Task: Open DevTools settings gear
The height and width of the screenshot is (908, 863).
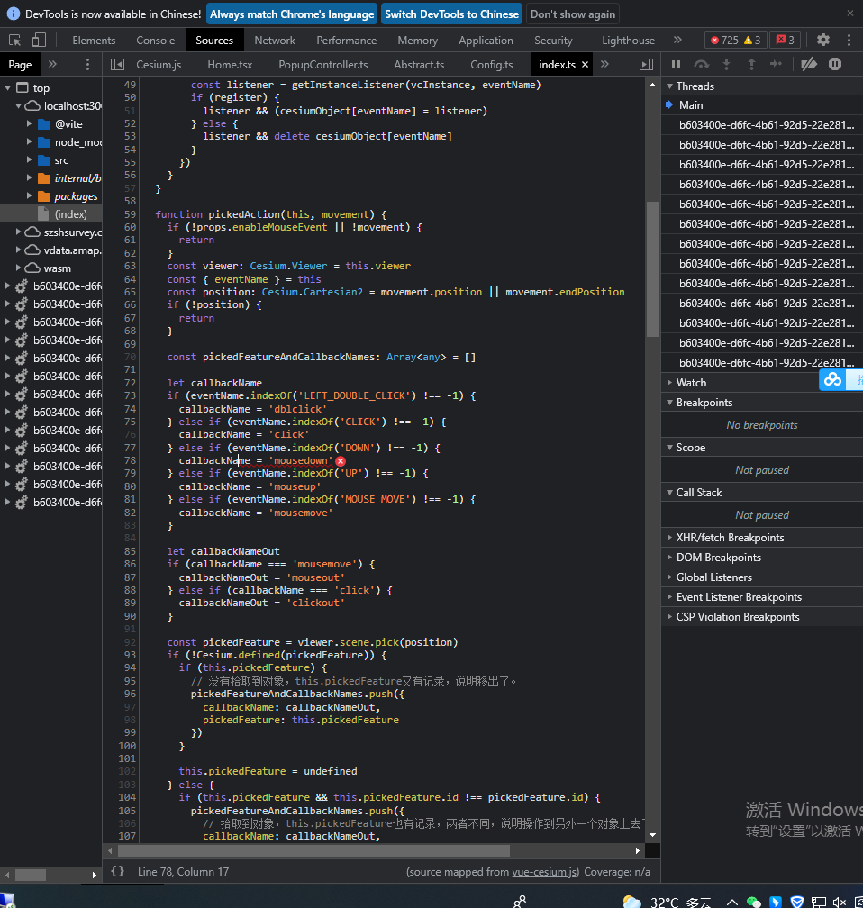Action: [x=823, y=40]
